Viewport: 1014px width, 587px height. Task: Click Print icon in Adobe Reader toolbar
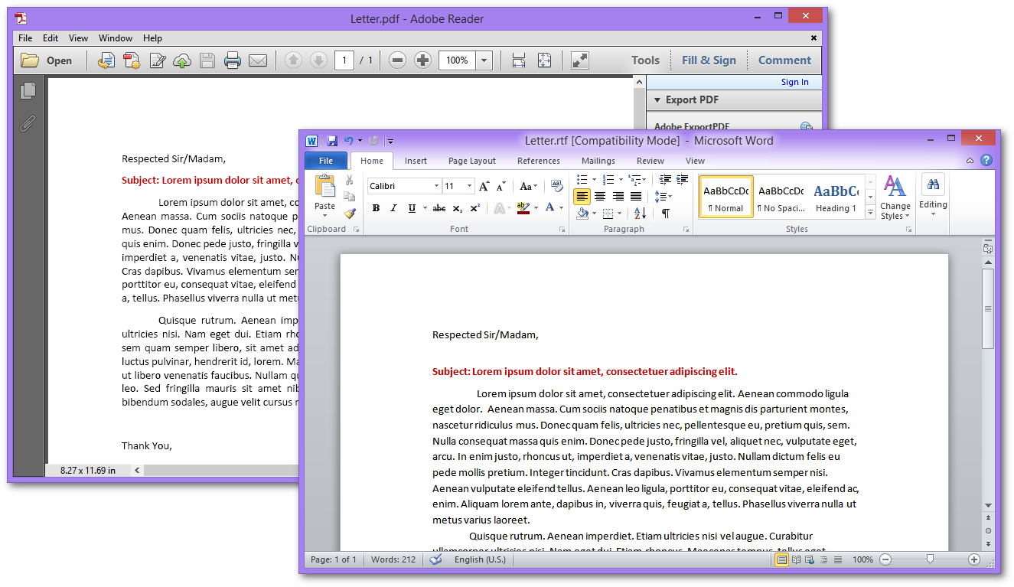(x=233, y=60)
